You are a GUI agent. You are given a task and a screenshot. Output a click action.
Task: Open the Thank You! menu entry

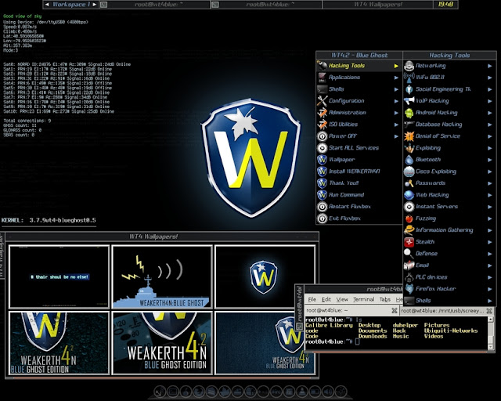(x=359, y=183)
